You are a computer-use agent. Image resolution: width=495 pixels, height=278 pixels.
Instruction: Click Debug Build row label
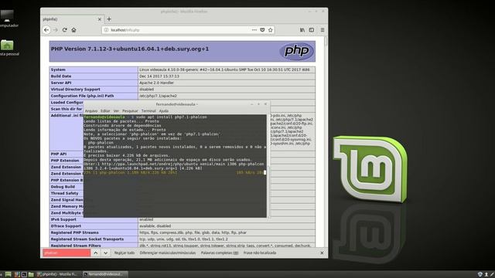(x=63, y=187)
